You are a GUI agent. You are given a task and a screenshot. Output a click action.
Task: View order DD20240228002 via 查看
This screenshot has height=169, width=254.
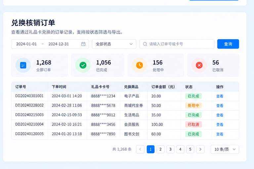point(220,106)
